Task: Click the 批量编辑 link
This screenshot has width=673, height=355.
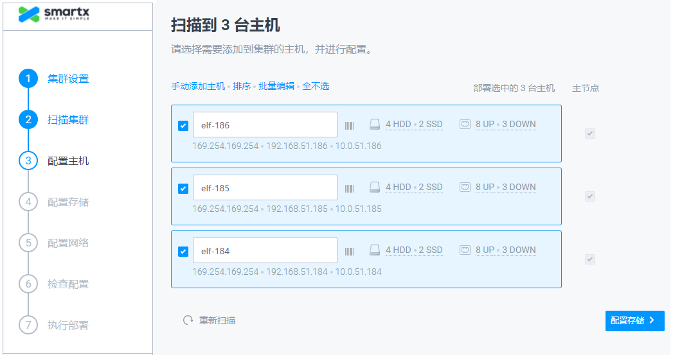Action: [x=276, y=86]
